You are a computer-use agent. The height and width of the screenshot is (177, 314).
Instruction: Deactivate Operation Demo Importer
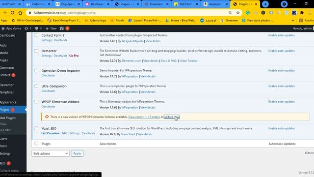point(48,75)
